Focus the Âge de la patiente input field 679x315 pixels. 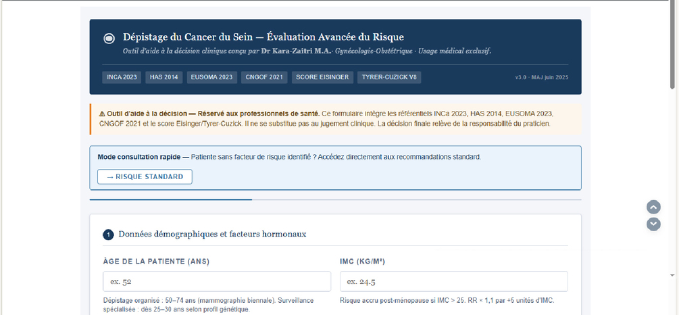click(x=217, y=282)
